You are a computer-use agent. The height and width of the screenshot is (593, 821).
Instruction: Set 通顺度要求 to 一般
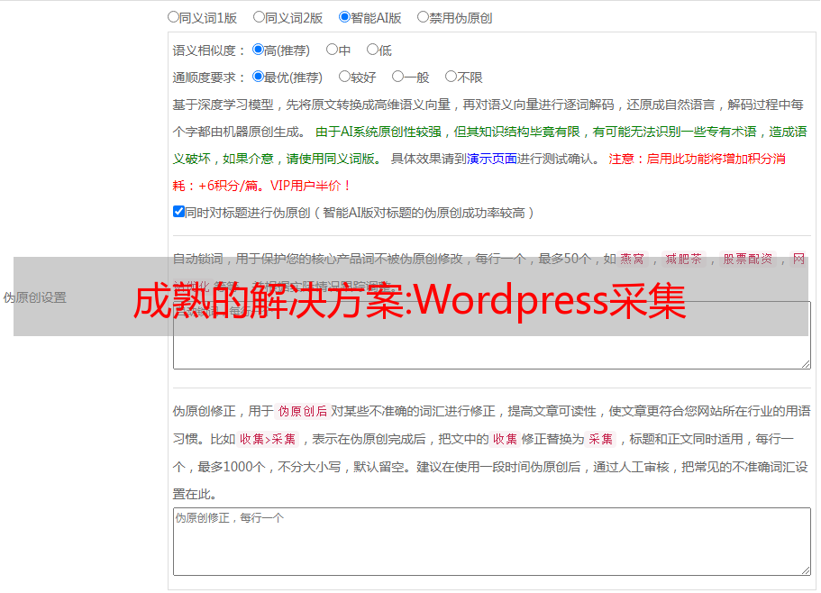pos(398,77)
